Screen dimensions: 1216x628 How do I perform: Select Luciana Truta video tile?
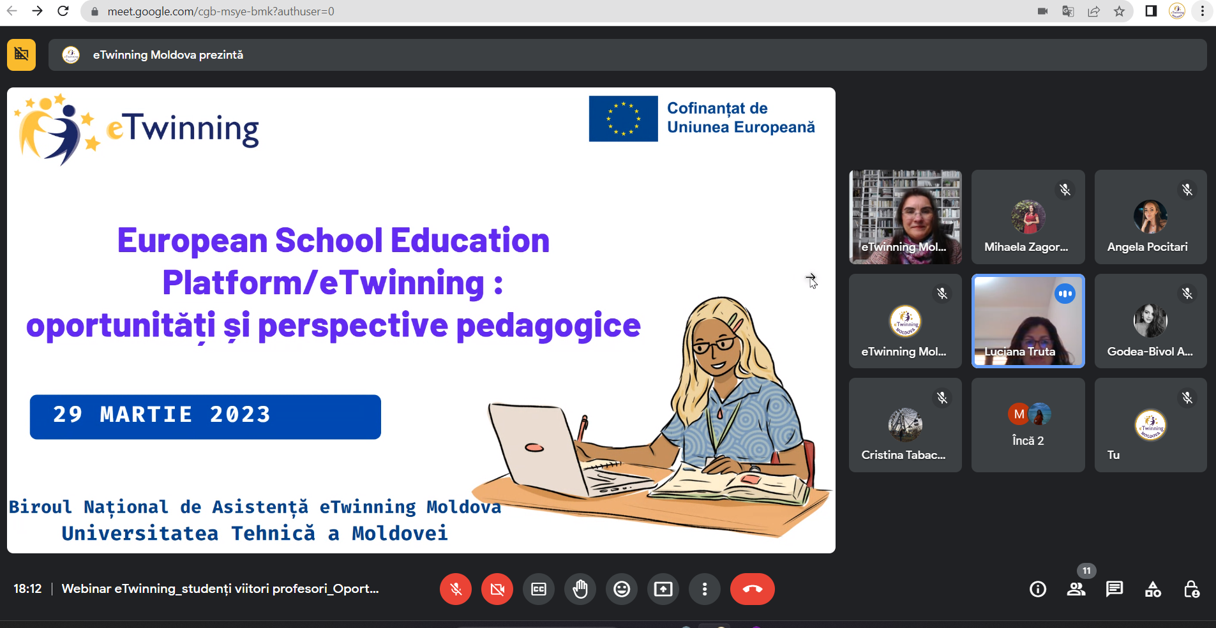point(1028,321)
